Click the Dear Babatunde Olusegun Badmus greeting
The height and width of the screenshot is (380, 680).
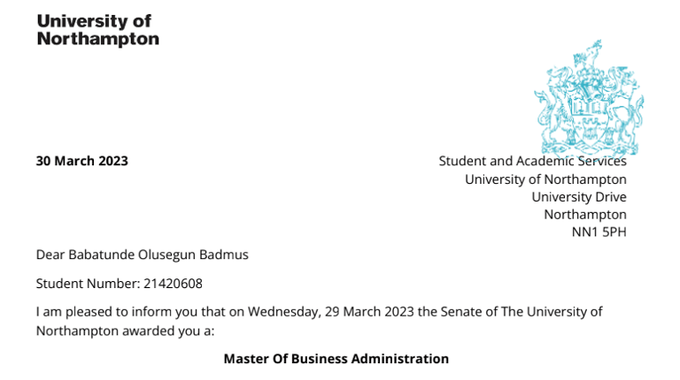(143, 255)
